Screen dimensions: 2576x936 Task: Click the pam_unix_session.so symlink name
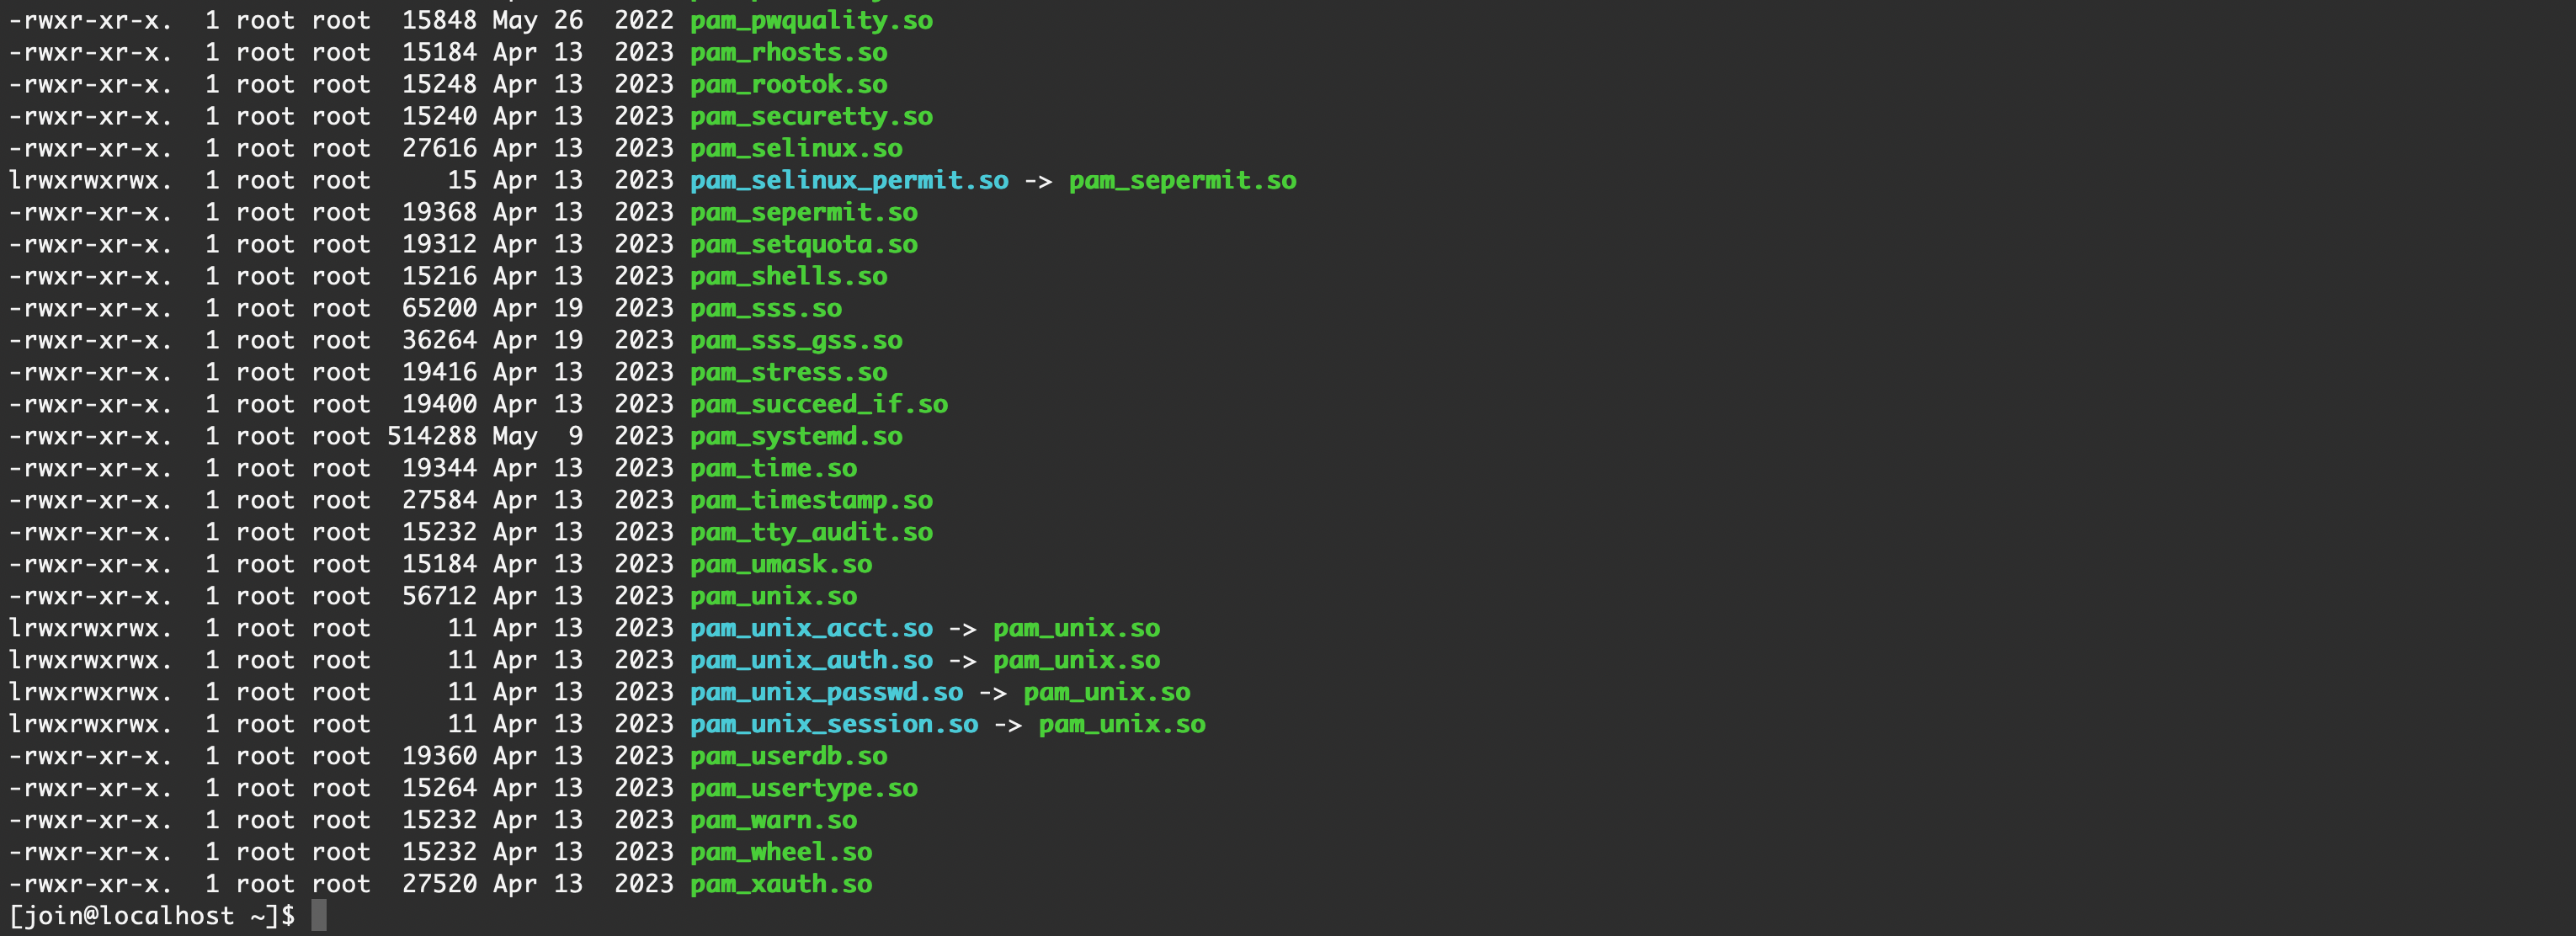coord(834,724)
